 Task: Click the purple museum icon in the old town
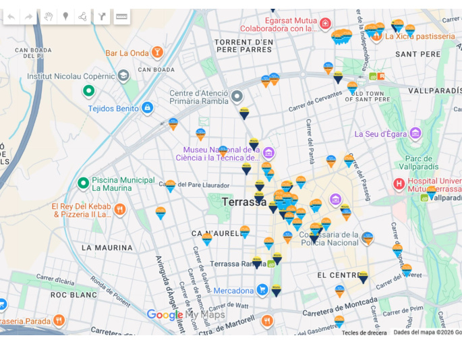tap(335, 200)
